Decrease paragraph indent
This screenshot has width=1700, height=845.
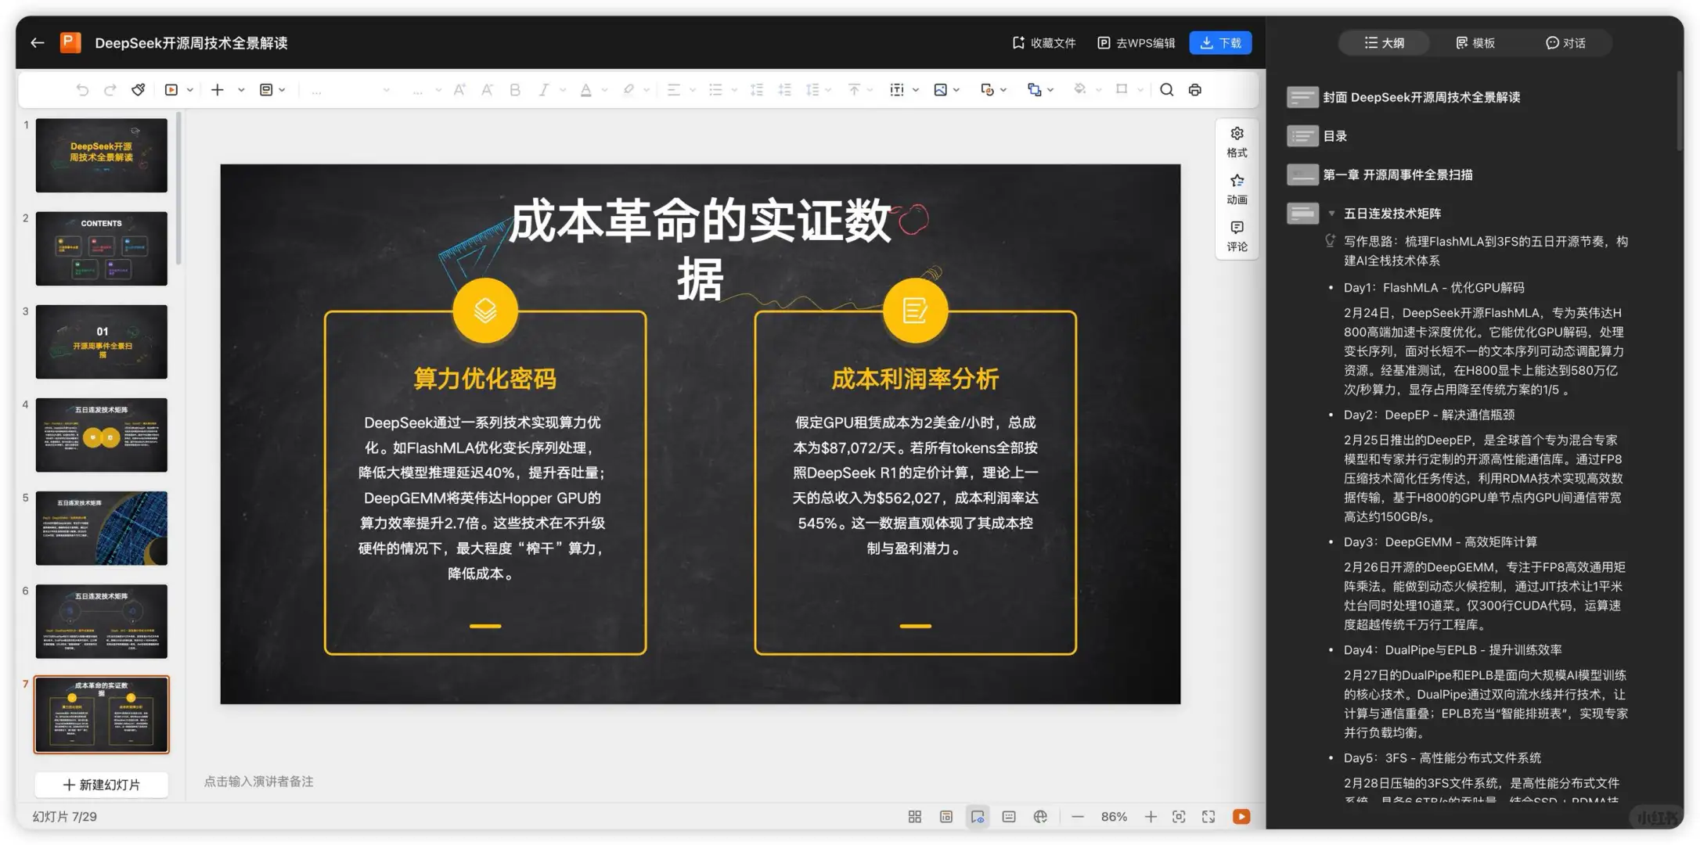(757, 90)
